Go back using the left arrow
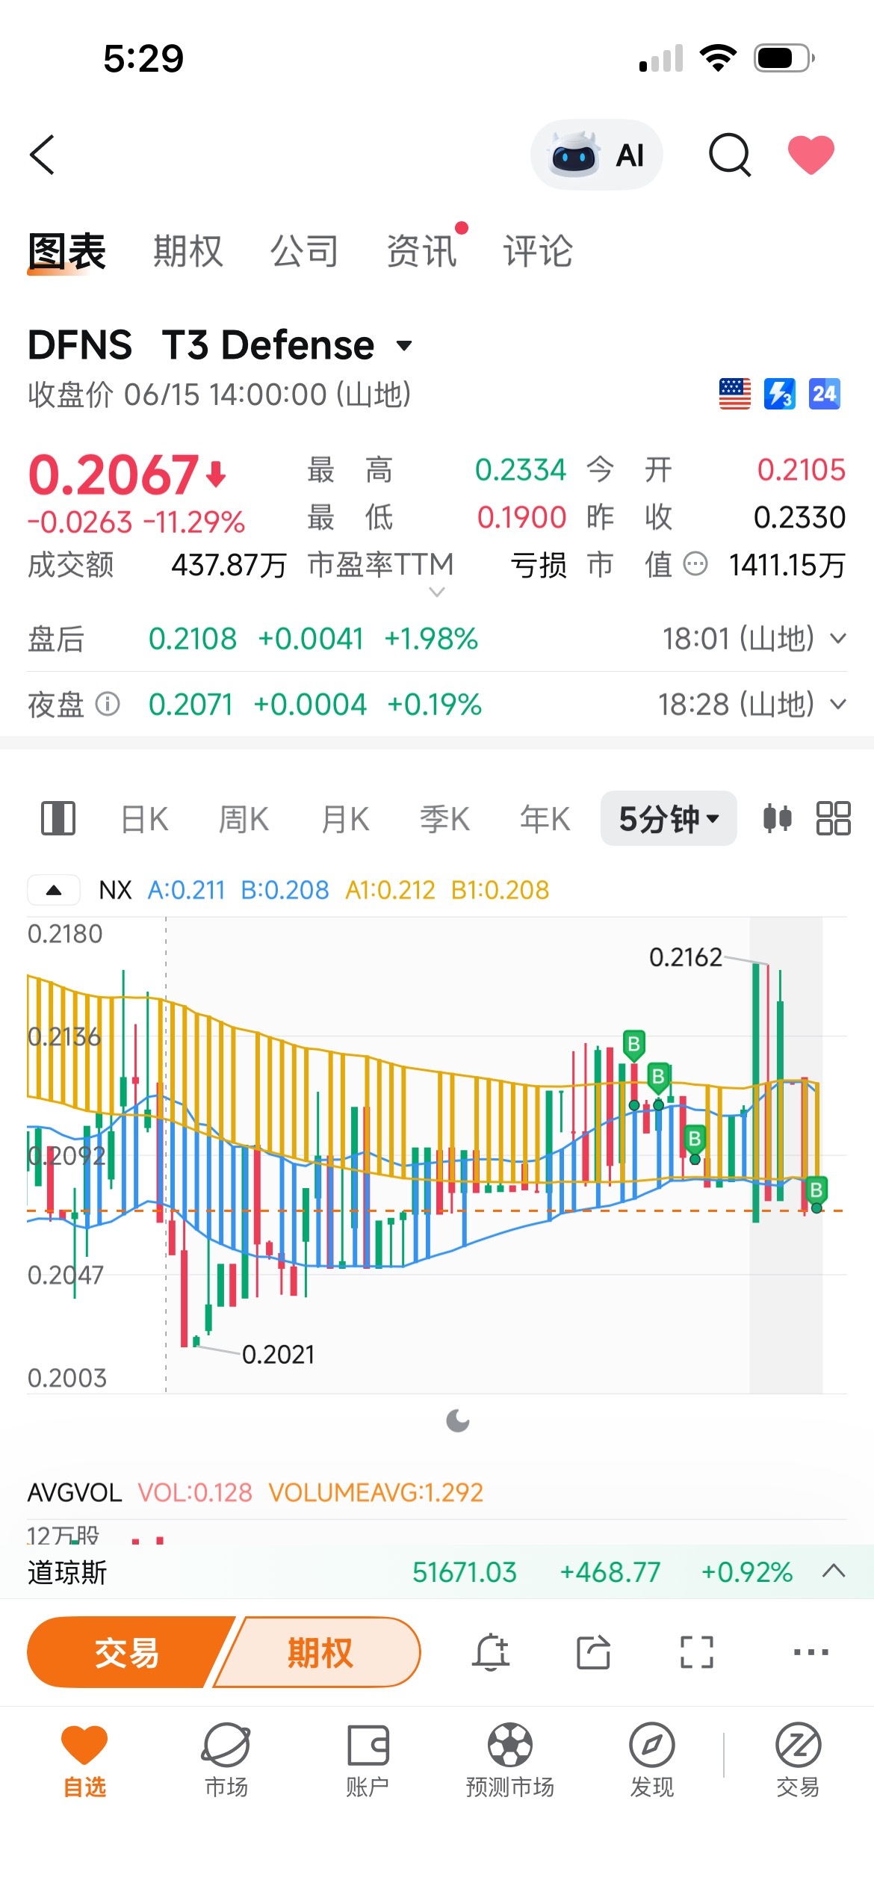Viewport: 874px width, 1892px height. click(43, 155)
